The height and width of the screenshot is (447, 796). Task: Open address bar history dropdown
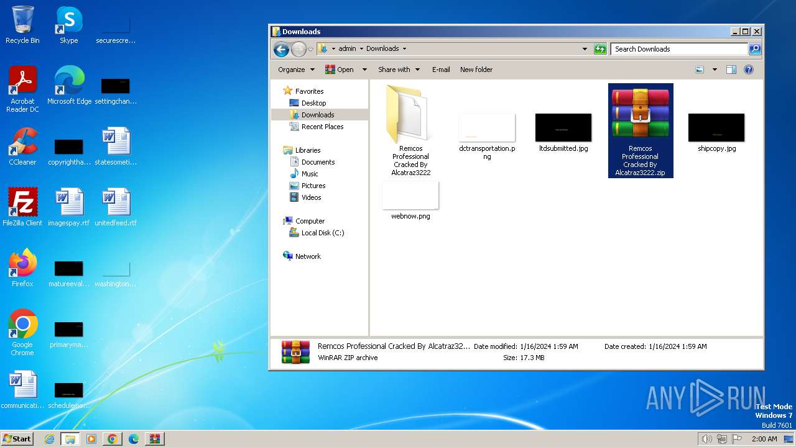tap(585, 49)
